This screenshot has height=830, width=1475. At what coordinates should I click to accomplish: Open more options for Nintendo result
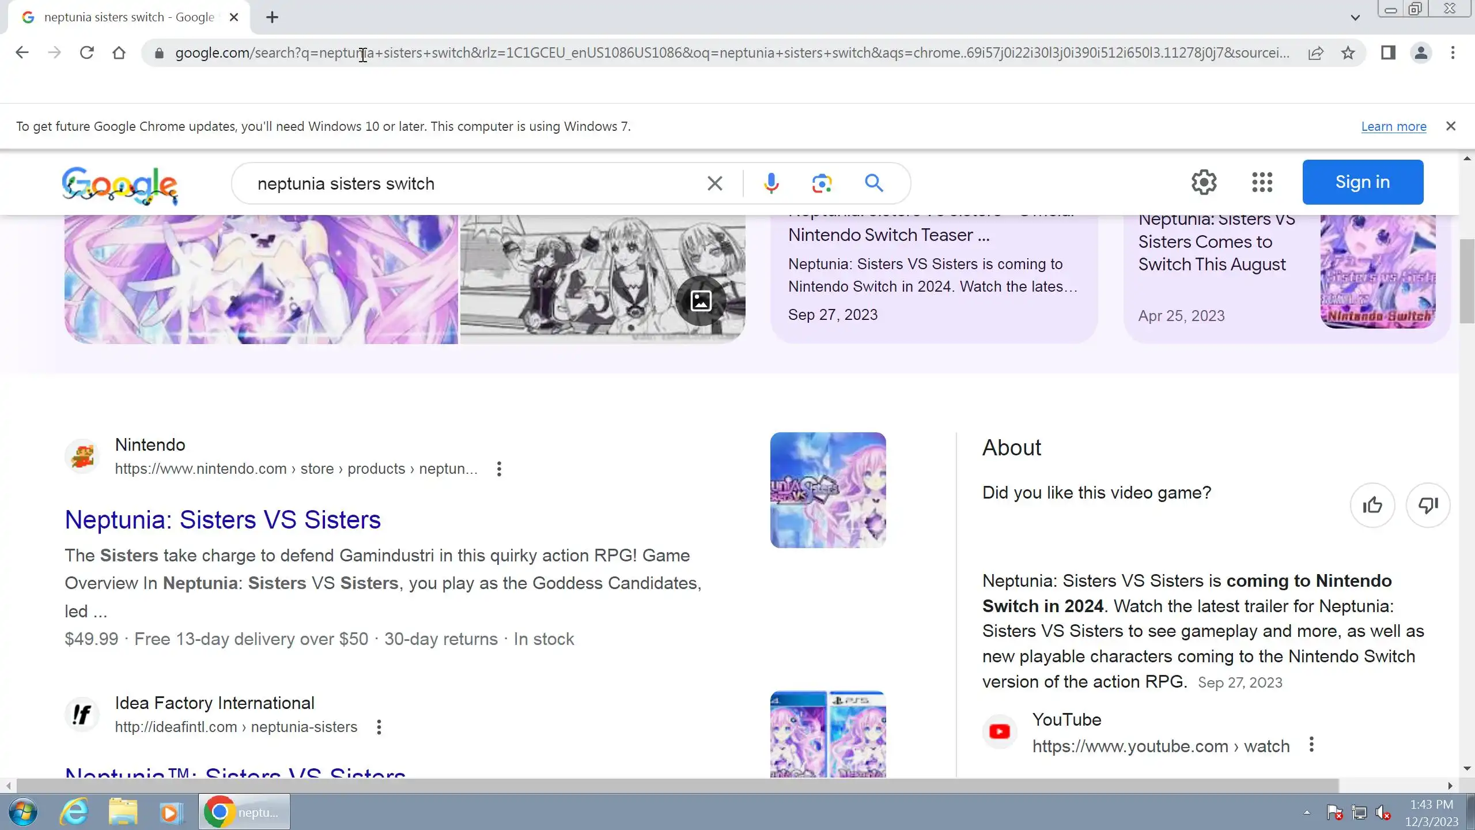(499, 469)
